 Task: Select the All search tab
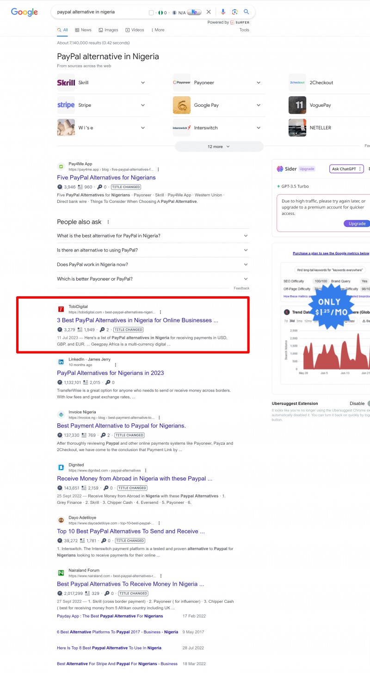[62, 30]
